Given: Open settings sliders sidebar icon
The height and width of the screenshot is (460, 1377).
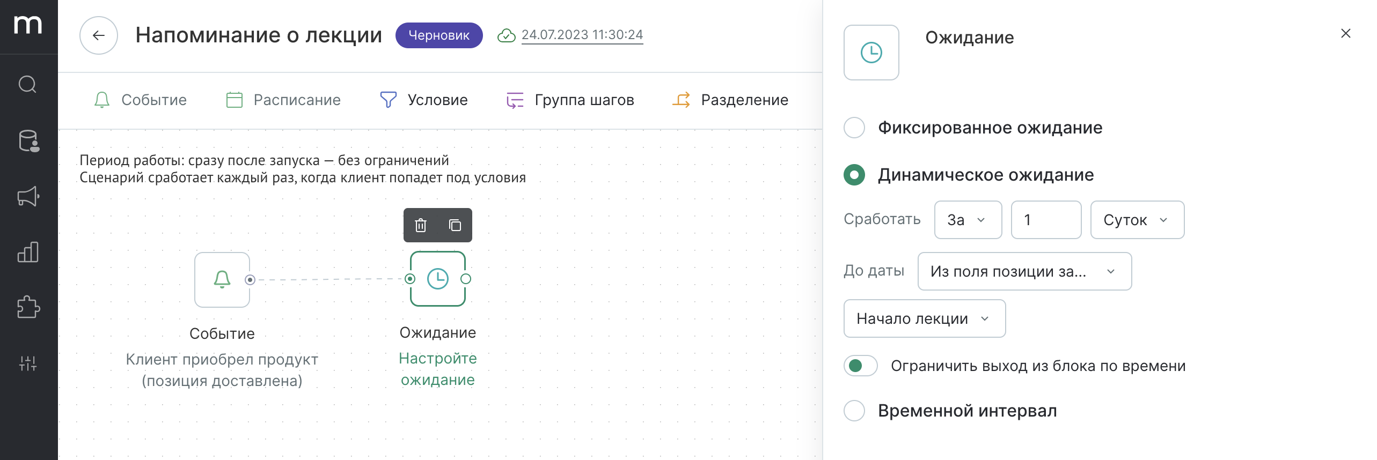Looking at the screenshot, I should (28, 363).
